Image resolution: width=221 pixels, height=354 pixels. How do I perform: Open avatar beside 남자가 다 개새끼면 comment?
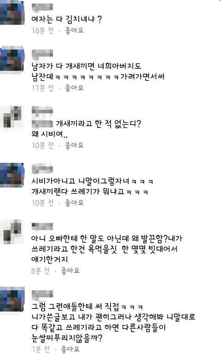tap(12, 59)
